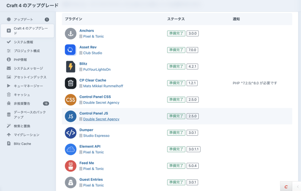Open 非推奨警告 sidebar item
The image size is (301, 191).
(22, 104)
